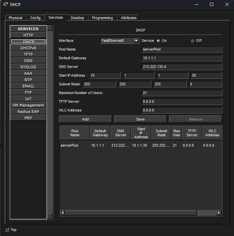Click the table's right scroll arrow

click(x=219, y=213)
